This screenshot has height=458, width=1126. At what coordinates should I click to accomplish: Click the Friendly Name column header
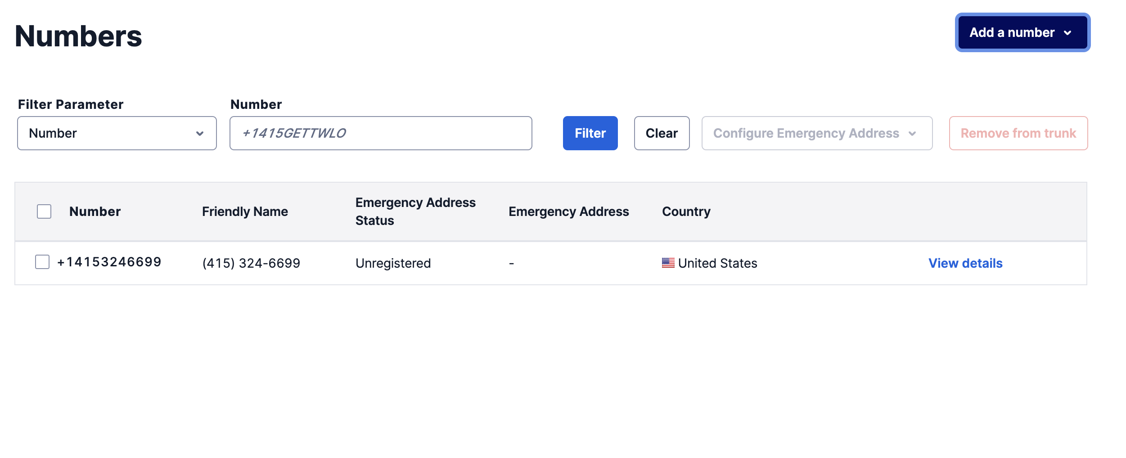[245, 211]
